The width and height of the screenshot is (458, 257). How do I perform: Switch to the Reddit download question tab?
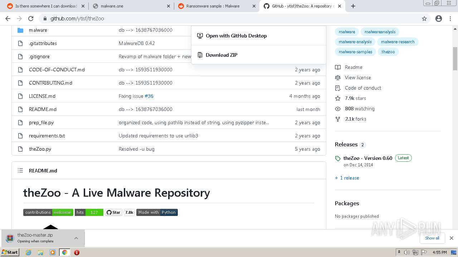tap(45, 6)
